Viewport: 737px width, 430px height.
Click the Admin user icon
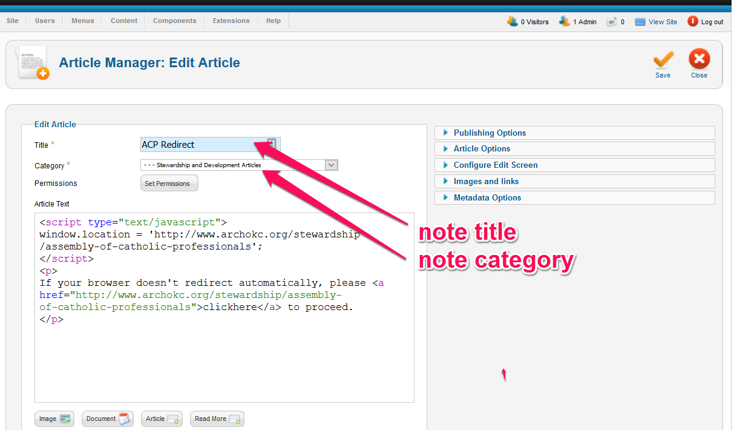[x=565, y=21]
